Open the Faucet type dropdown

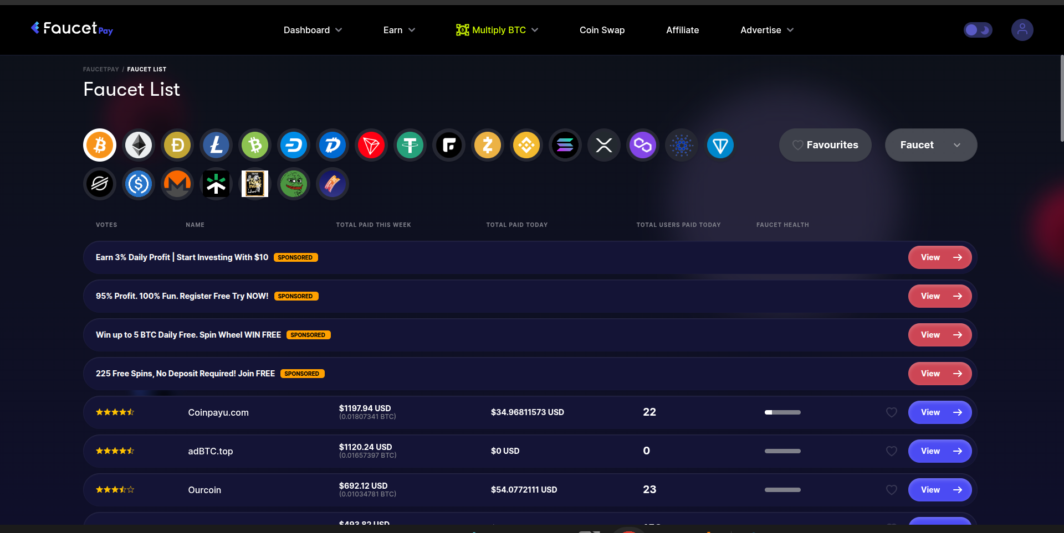coord(931,144)
